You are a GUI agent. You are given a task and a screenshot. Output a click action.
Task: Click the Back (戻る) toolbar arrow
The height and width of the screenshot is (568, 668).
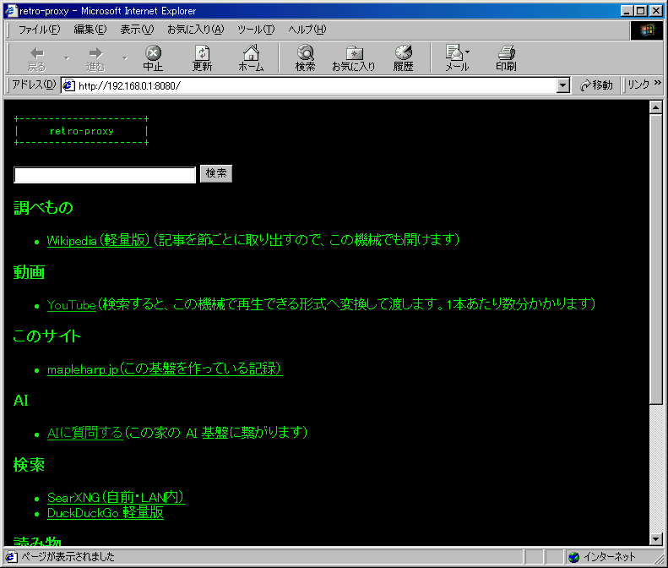click(x=36, y=57)
